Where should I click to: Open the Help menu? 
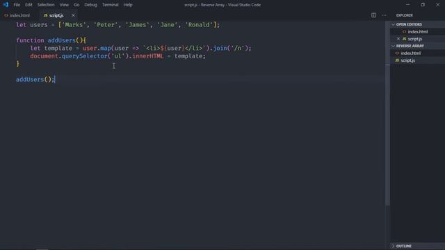tap(128, 5)
